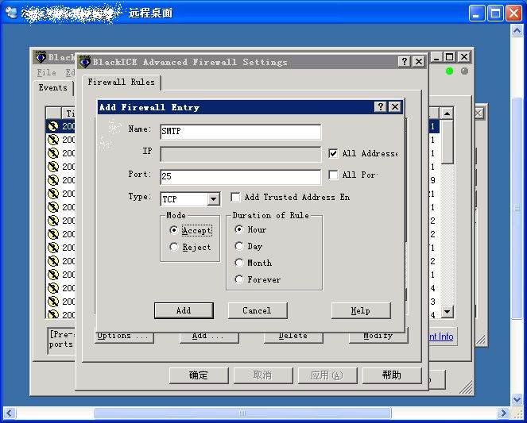Image resolution: width=527 pixels, height=423 pixels.
Task: Click the Port field showing 25
Action: (241, 177)
